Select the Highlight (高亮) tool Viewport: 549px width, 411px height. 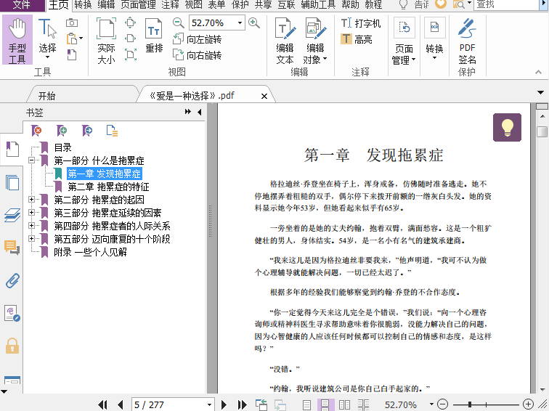356,39
